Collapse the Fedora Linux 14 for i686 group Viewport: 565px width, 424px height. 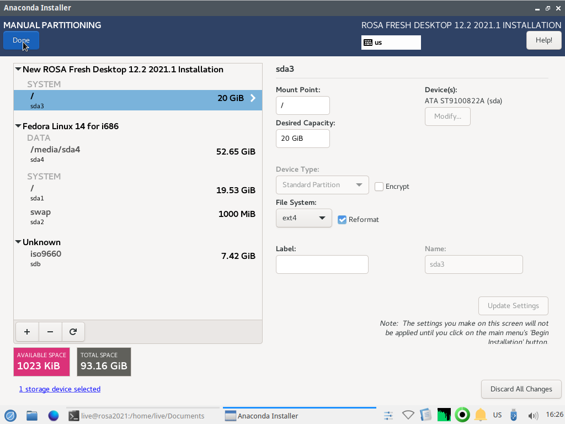18,126
